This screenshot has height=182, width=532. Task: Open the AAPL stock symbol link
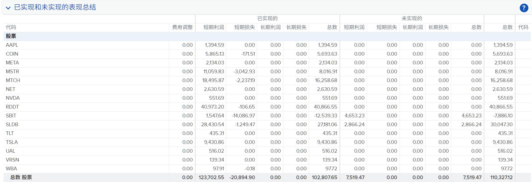12,45
